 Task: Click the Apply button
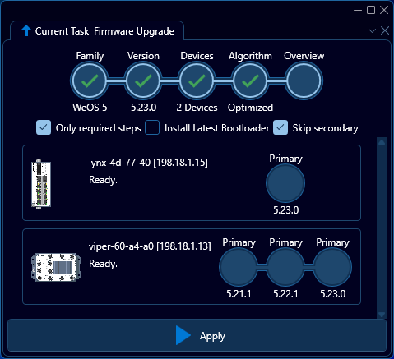point(197,336)
